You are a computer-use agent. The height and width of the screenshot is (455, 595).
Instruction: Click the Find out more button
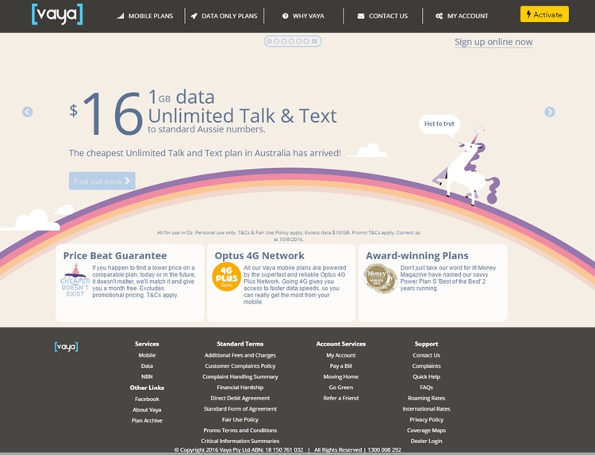tap(102, 181)
